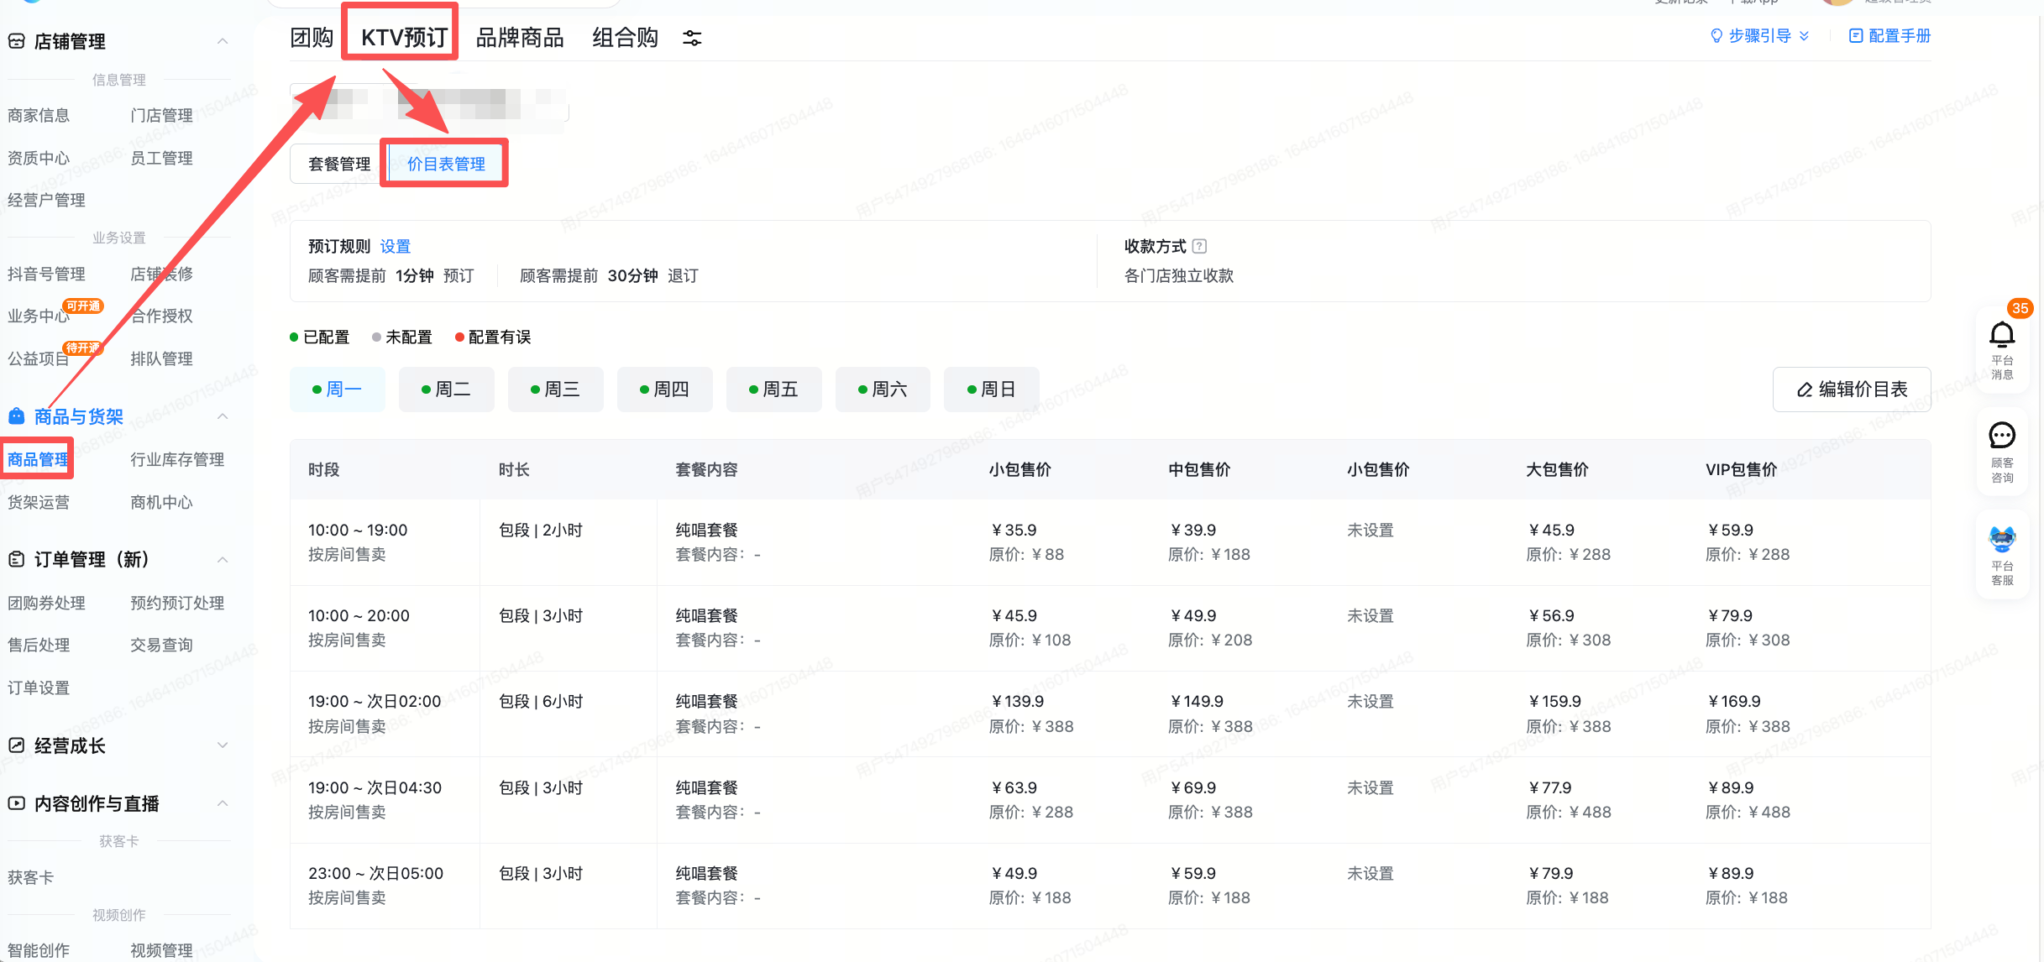This screenshot has height=962, width=2044.
Task: Click the 经营成长 chart icon
Action: pyautogui.click(x=16, y=745)
